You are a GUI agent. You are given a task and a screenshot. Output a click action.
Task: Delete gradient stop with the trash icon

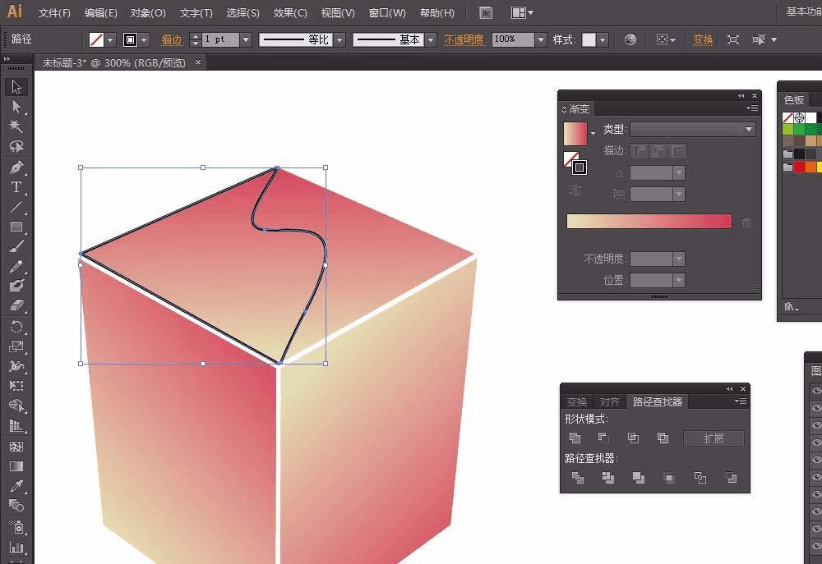tap(746, 222)
